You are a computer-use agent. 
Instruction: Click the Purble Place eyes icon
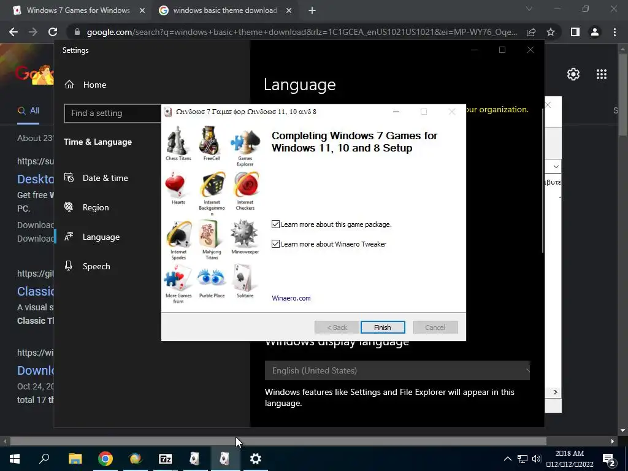point(211,278)
